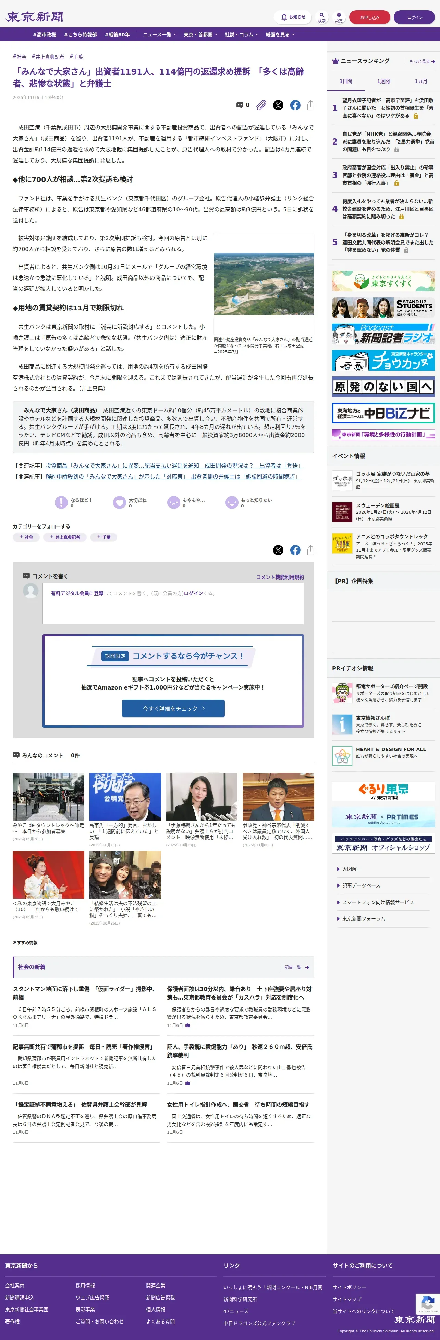Open コメント機能利用規約 link

[x=280, y=577]
